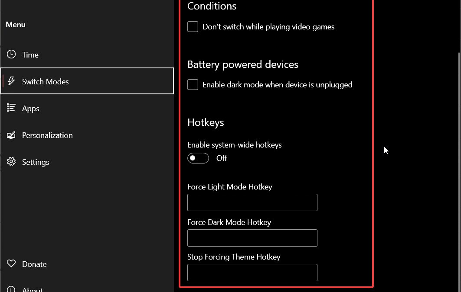Click the clock icon beside Time
Screen dimensions: 461x292
[11, 55]
